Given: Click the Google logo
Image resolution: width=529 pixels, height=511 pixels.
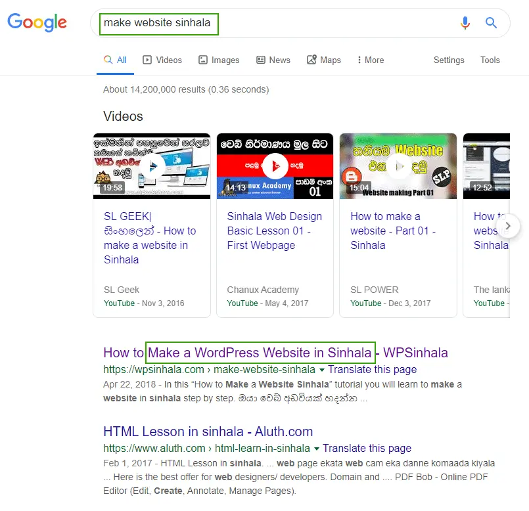Looking at the screenshot, I should (x=37, y=22).
